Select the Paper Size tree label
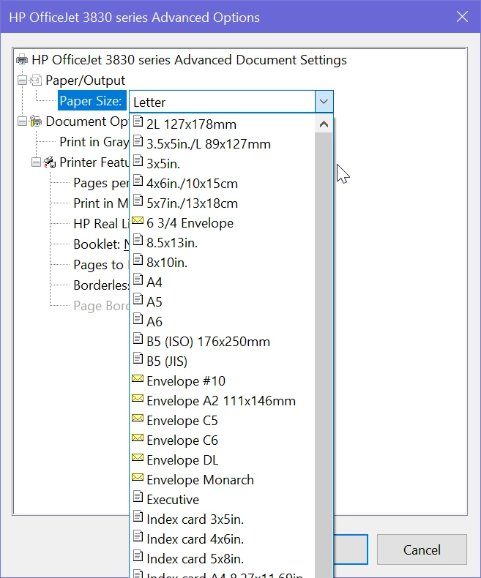Image resolution: width=481 pixels, height=578 pixels. point(91,101)
